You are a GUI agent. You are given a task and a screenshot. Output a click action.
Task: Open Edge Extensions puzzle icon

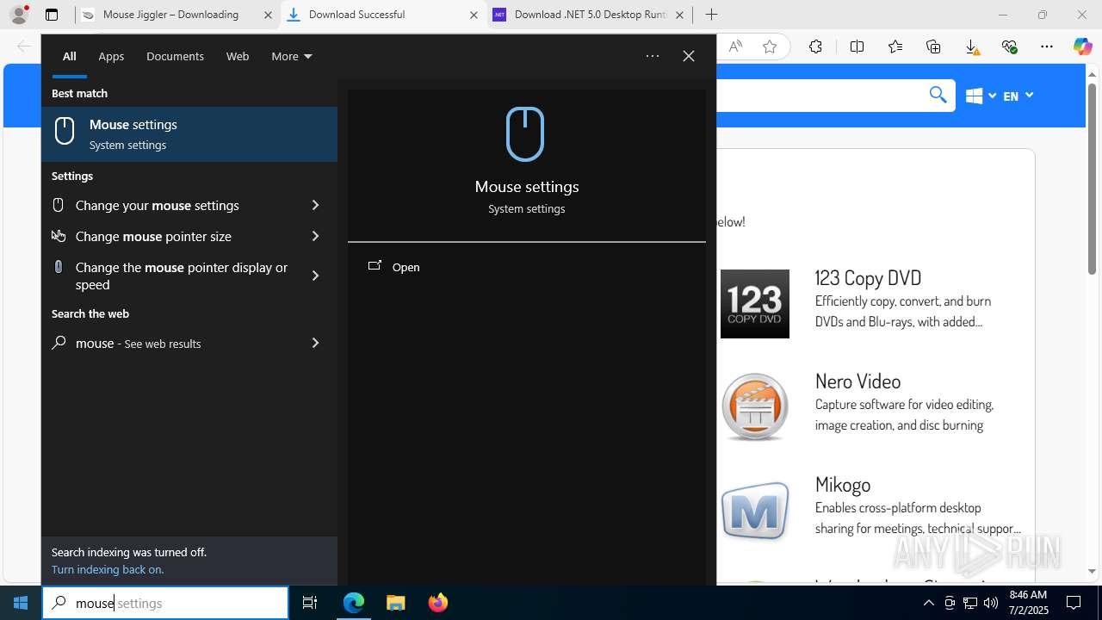click(815, 46)
